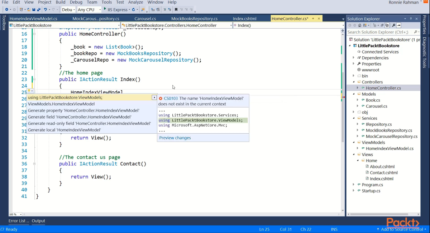Open the Error List panel tab
The height and width of the screenshot is (233, 430).
[x=19, y=221]
